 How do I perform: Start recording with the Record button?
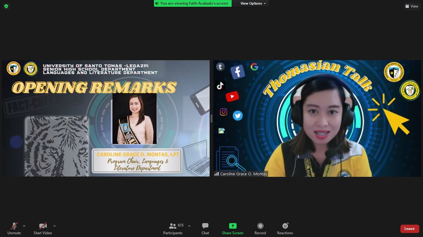[x=260, y=229]
